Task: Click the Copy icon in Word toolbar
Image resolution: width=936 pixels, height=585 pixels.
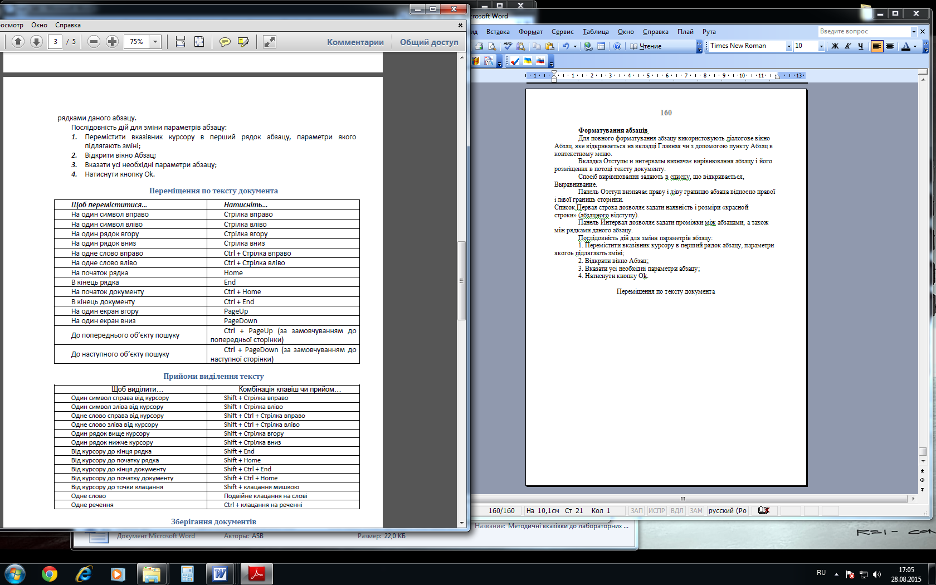Action: [537, 46]
